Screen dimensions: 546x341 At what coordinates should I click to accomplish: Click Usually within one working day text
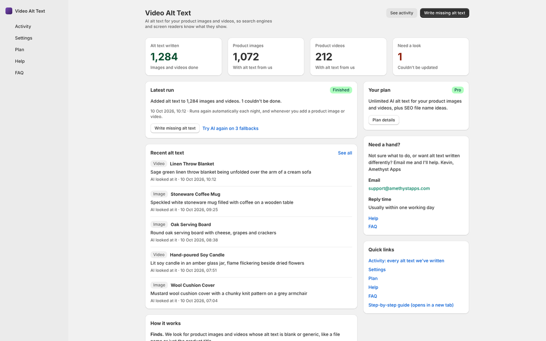click(x=401, y=208)
